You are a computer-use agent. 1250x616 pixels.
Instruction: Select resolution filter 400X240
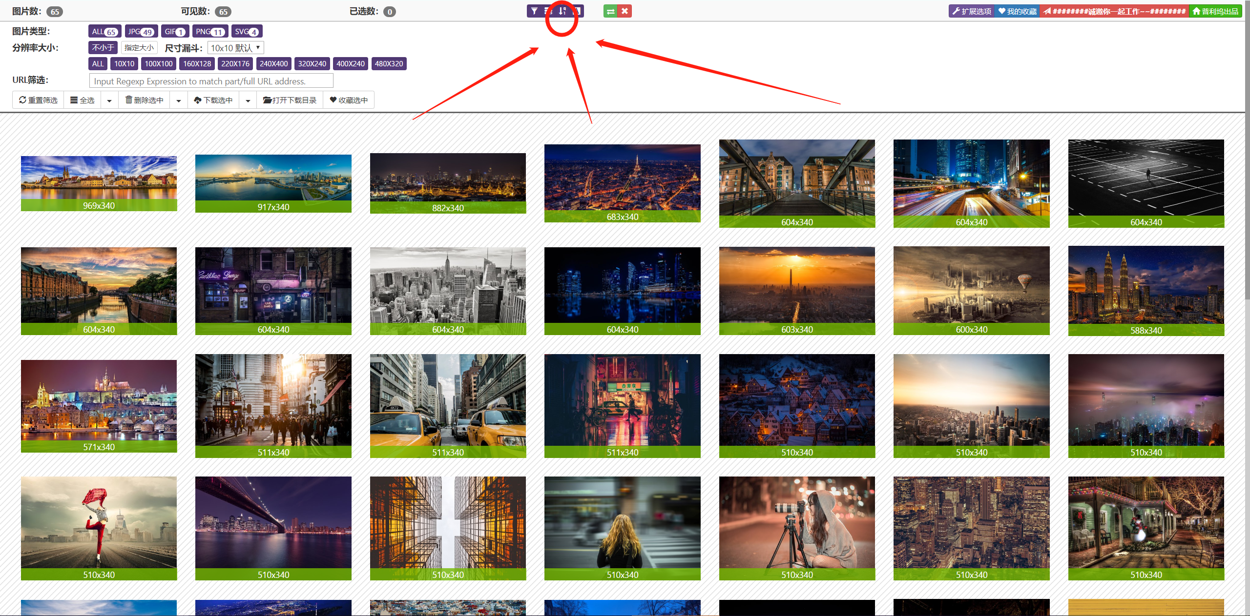[x=351, y=63]
